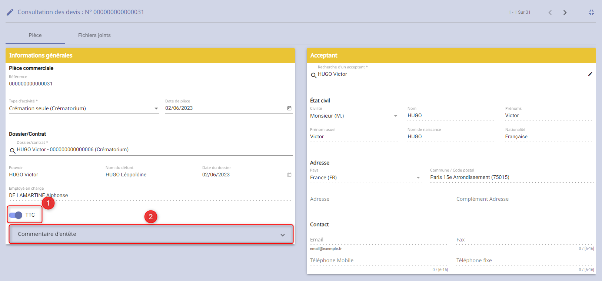Screen dimensions: 602x281
Task: Click the Téléphone Mobile field
Action: pos(378,260)
